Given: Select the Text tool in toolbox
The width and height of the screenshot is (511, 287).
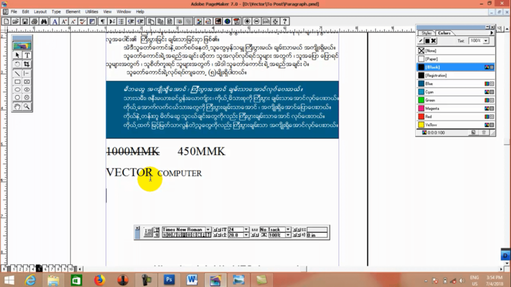Looking at the screenshot, I should click(x=27, y=55).
